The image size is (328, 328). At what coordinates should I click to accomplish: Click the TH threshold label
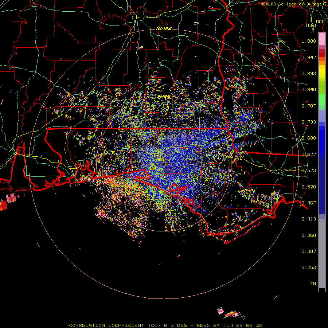[313, 284]
